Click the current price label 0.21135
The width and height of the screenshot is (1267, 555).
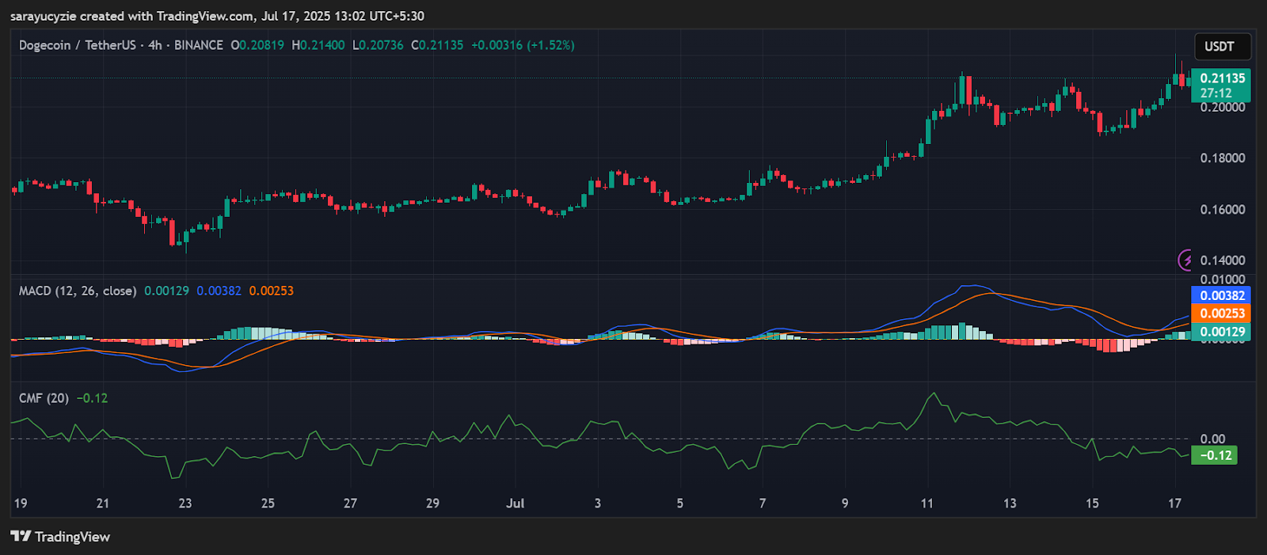1222,78
